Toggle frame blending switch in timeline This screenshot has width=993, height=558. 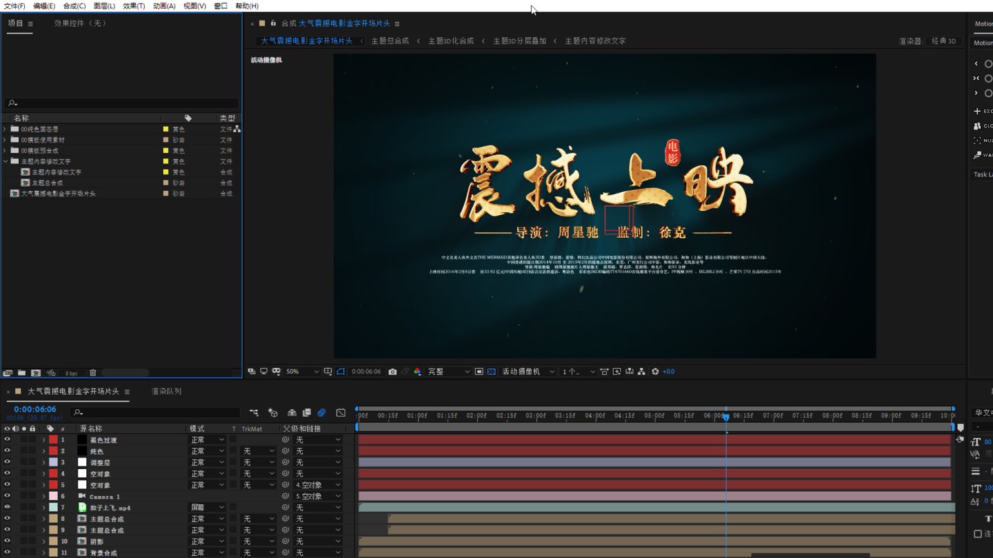(307, 413)
